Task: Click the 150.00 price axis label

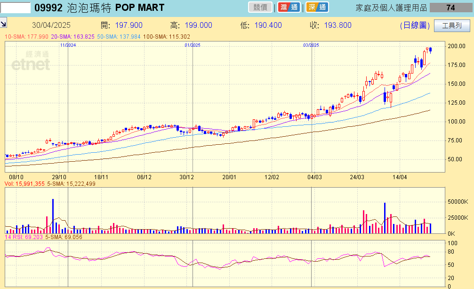Action: point(457,84)
